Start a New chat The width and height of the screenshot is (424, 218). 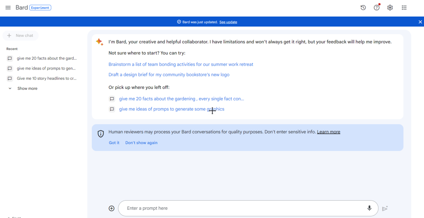pyautogui.click(x=21, y=36)
